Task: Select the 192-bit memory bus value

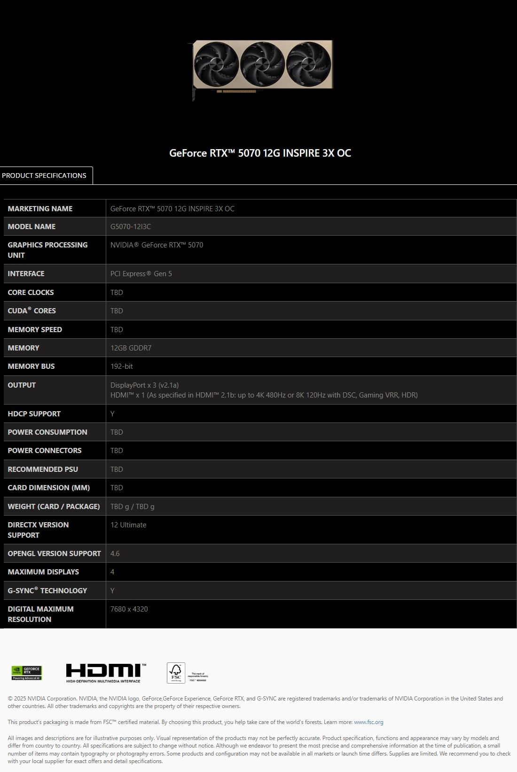Action: [x=122, y=366]
